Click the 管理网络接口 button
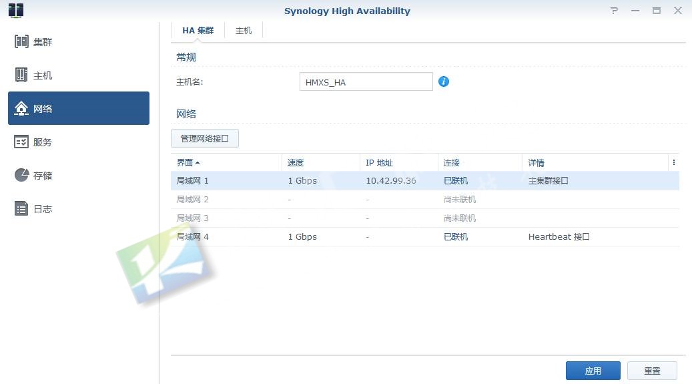 point(205,138)
